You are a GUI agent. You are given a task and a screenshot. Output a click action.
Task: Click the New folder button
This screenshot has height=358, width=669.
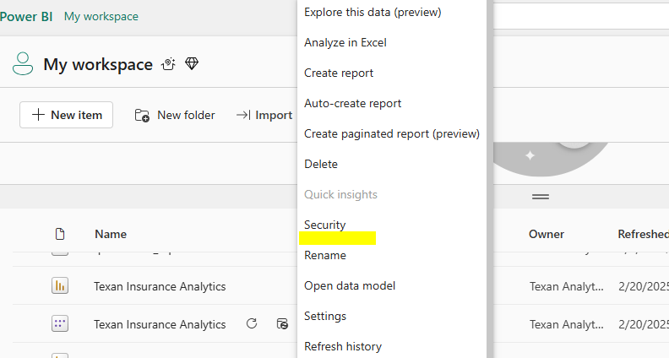[x=175, y=115]
